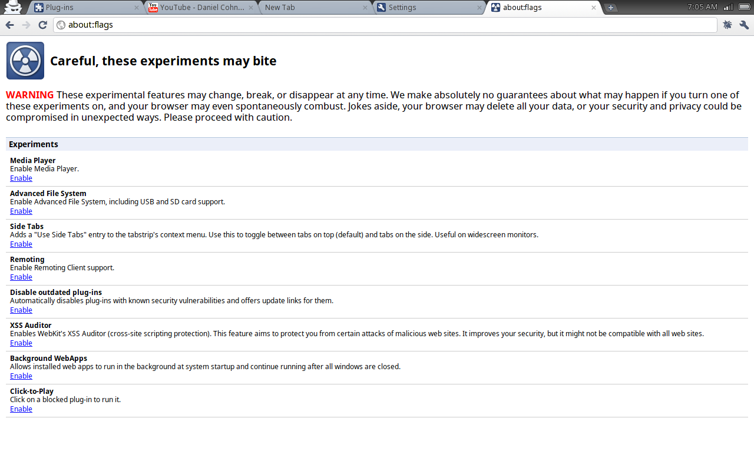Click the network signal status icon
The image size is (754, 471).
(729, 7)
